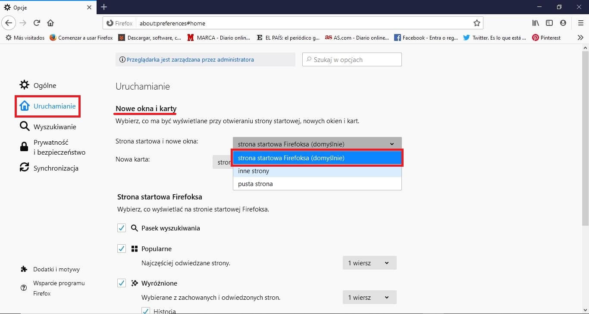Open Ogólne settings category
The image size is (589, 314).
[x=38, y=85]
